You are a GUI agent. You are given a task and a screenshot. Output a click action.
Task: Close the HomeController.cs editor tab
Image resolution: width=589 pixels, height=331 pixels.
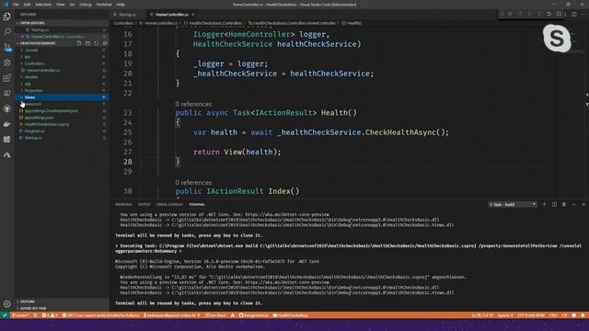193,15
